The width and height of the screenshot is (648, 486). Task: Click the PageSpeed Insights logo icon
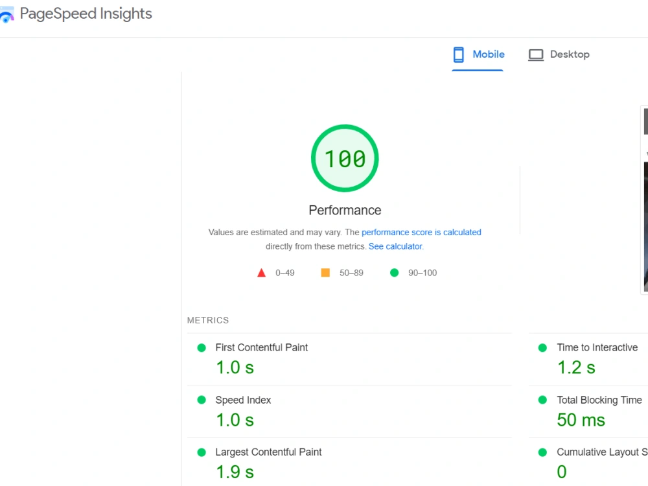click(6, 14)
